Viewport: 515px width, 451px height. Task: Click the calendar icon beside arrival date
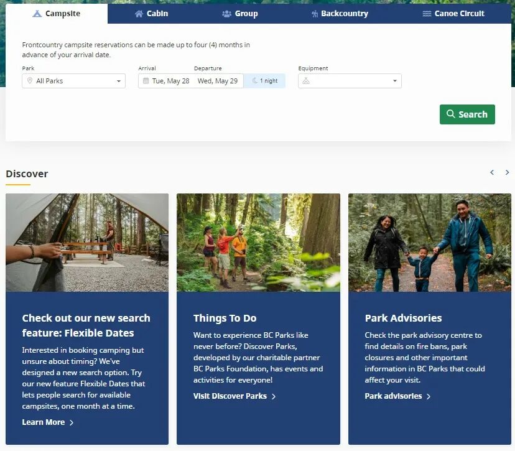146,81
